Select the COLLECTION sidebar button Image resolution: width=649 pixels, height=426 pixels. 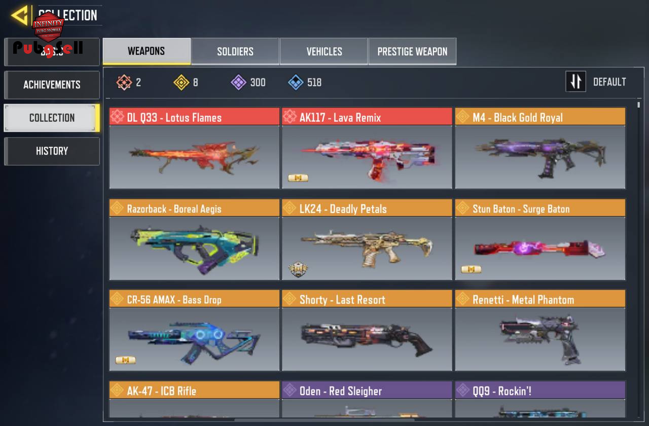pyautogui.click(x=52, y=118)
